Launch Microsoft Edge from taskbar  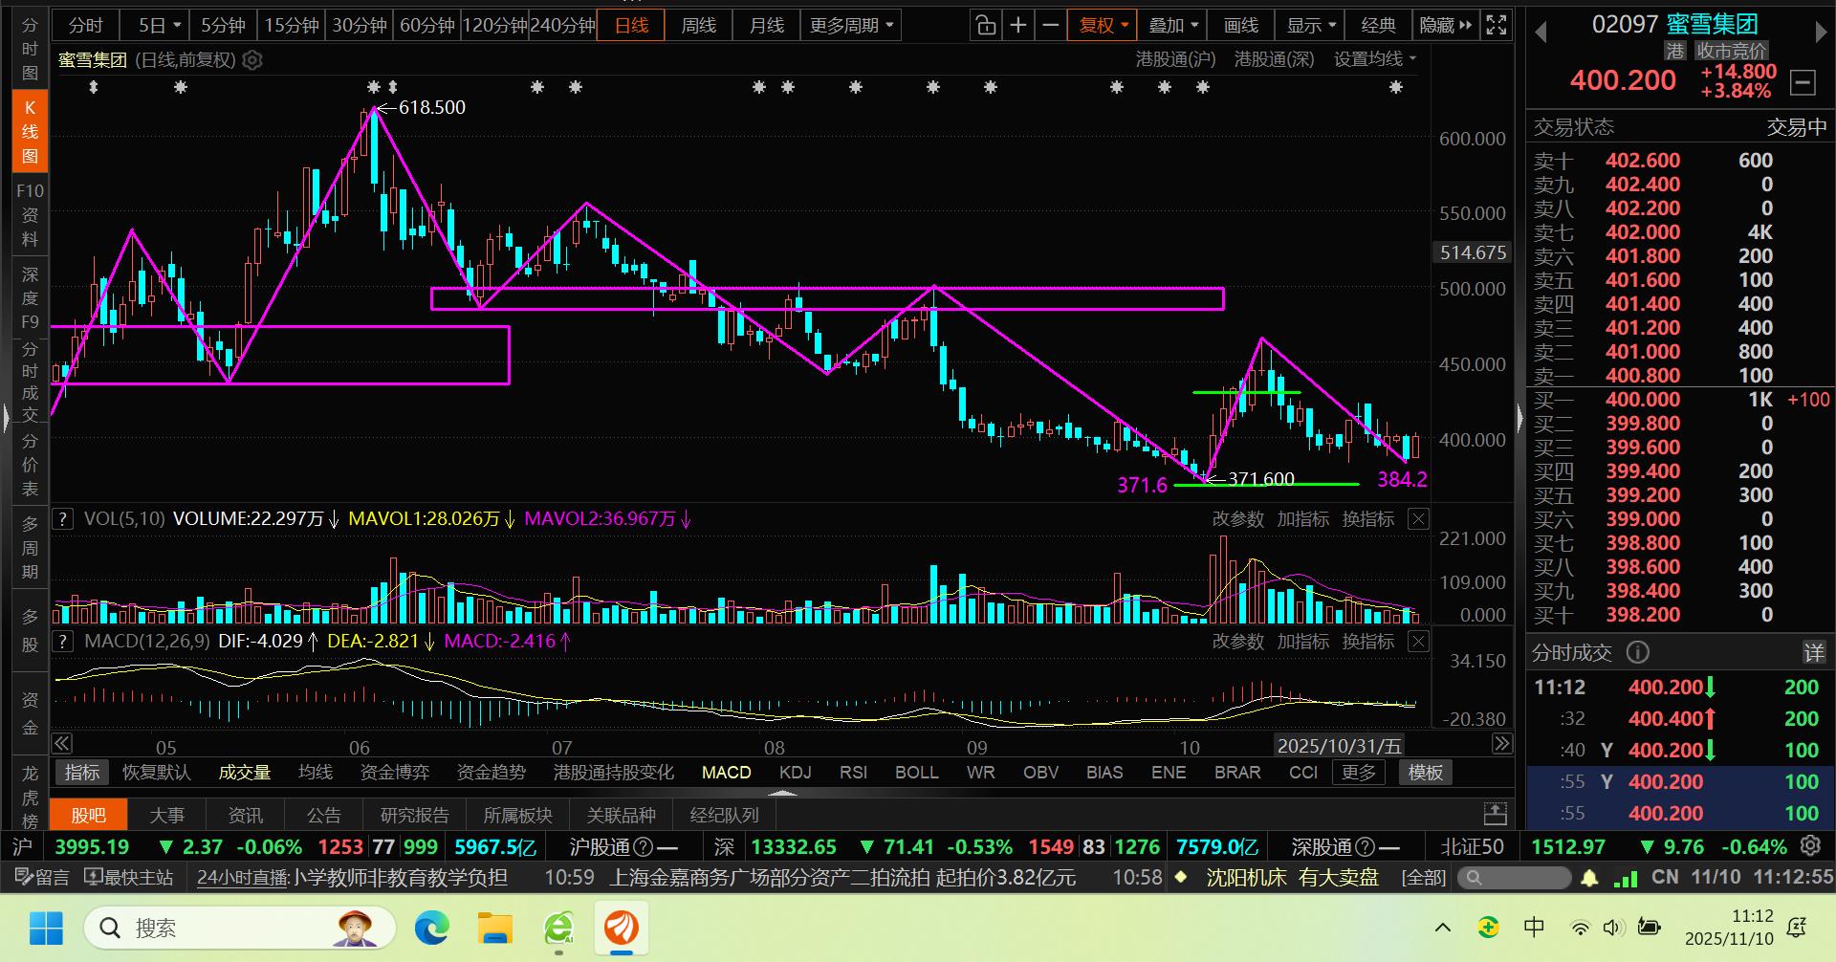click(432, 928)
